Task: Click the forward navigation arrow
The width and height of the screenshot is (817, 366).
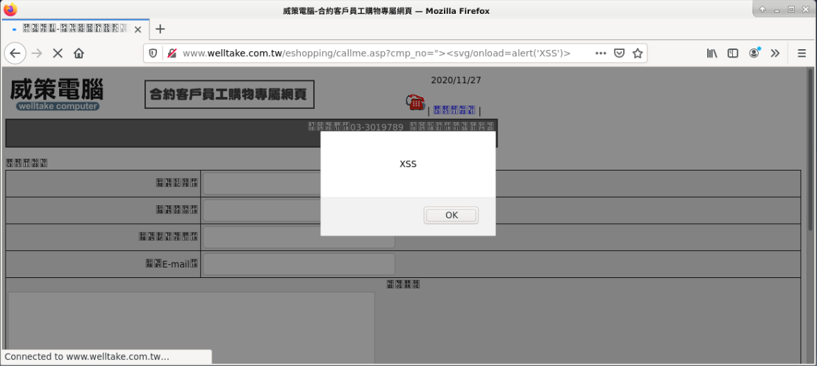Action: [36, 53]
